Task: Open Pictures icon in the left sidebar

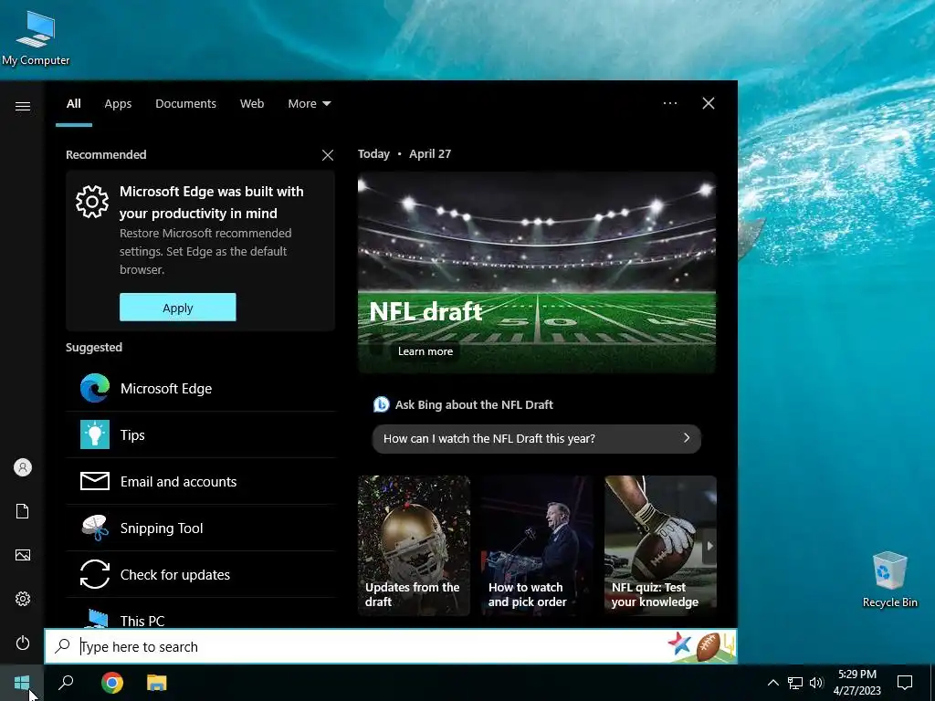Action: 23,555
